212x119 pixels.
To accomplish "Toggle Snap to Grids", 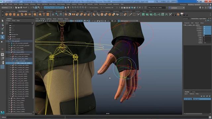I will [73, 8].
